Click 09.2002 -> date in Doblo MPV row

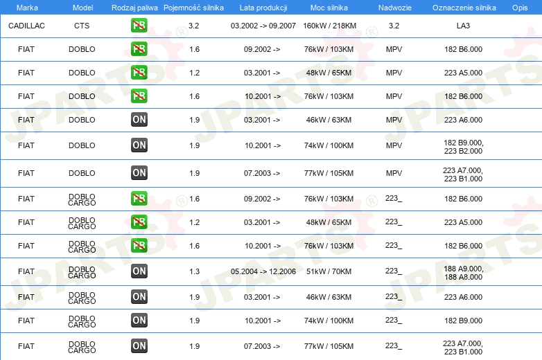click(x=262, y=49)
